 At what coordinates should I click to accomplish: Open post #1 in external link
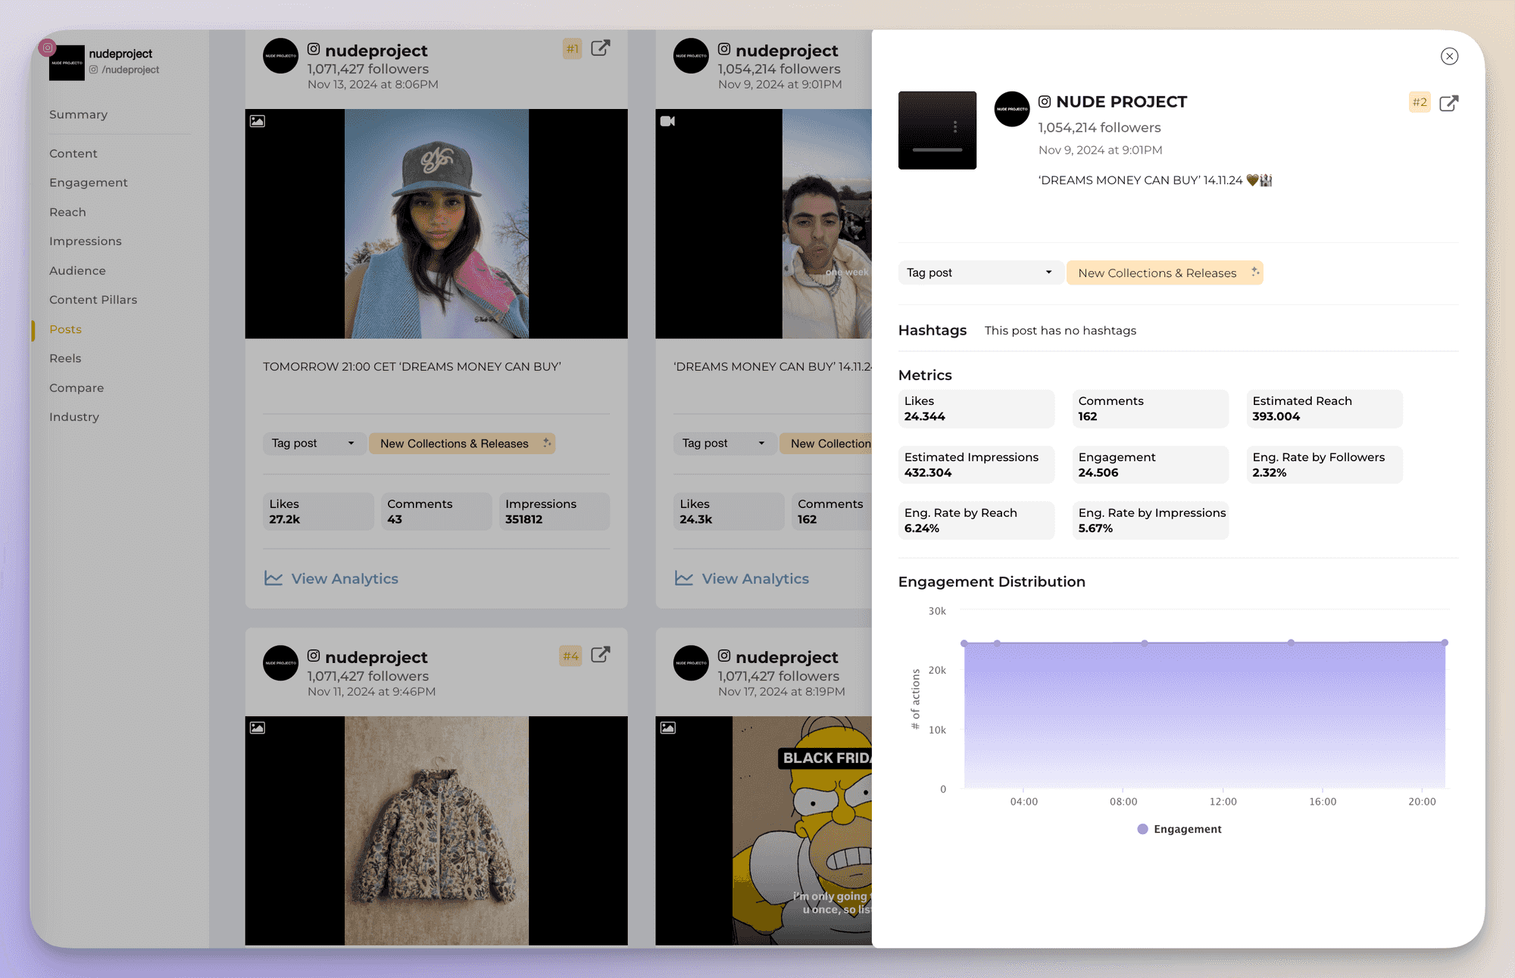pos(600,48)
